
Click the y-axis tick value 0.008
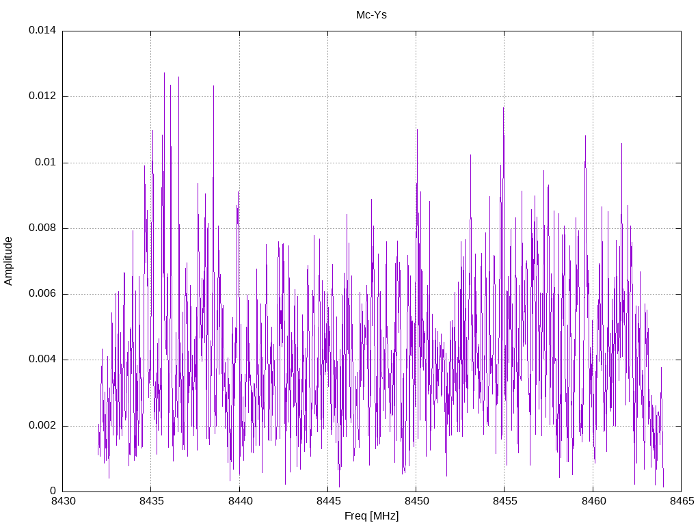click(42, 228)
